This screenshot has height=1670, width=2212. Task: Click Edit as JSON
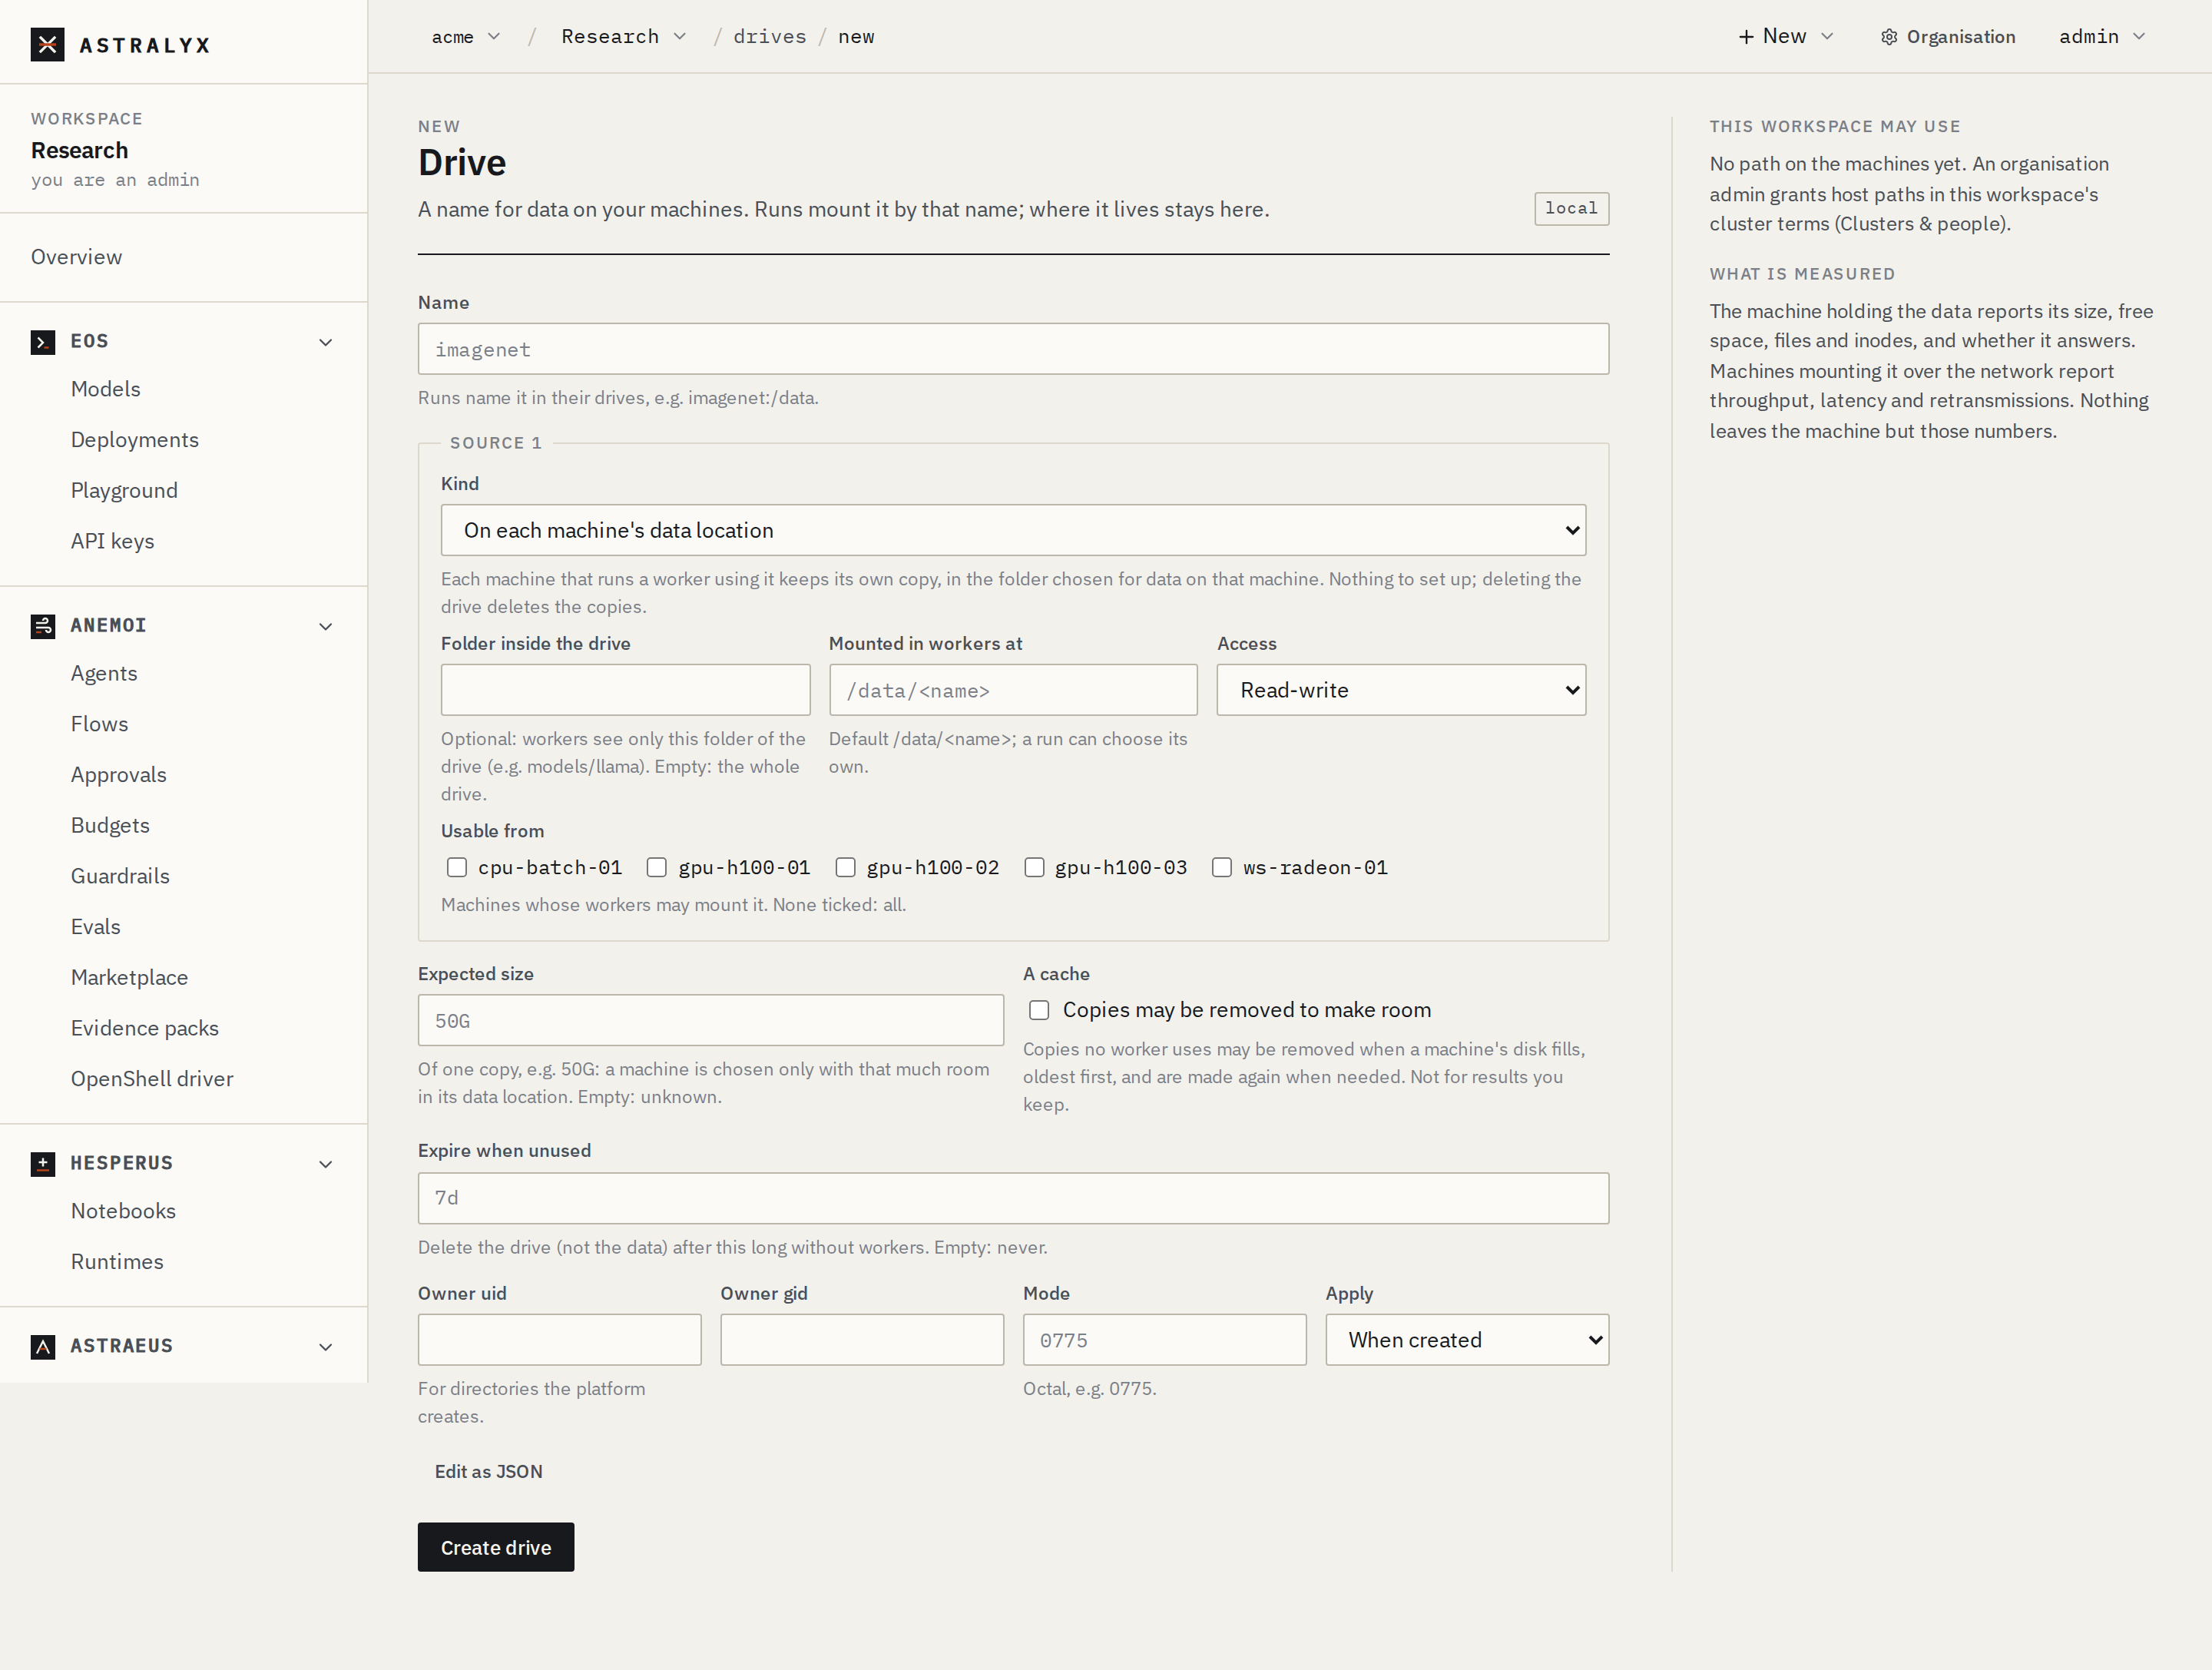488,1472
